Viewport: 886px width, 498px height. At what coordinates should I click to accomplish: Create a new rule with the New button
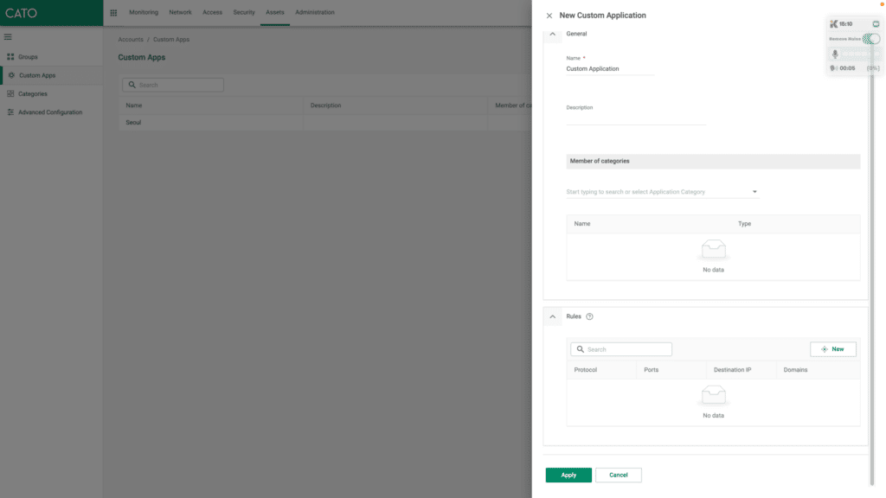pos(832,348)
